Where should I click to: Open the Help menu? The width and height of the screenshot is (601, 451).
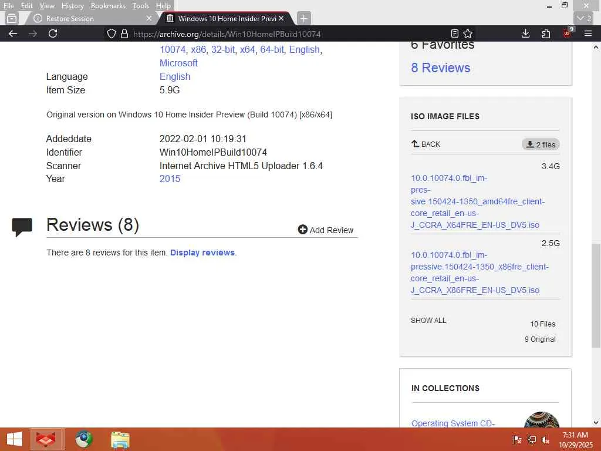click(163, 6)
